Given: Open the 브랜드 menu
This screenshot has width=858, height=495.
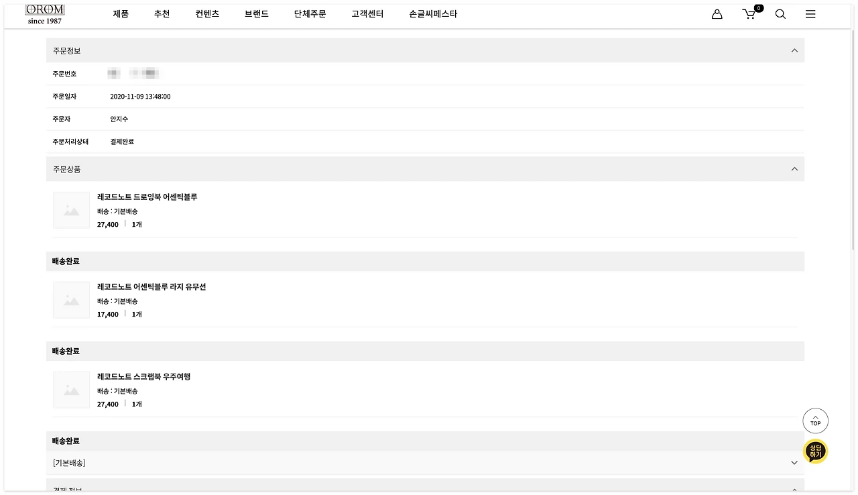Looking at the screenshot, I should (x=257, y=14).
